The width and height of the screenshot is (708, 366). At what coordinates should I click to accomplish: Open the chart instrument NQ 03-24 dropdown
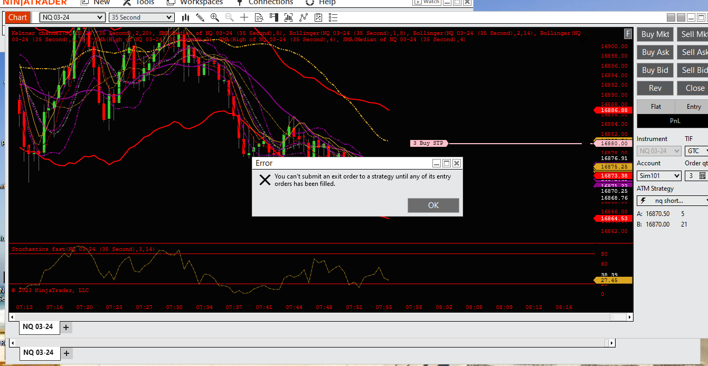(72, 17)
